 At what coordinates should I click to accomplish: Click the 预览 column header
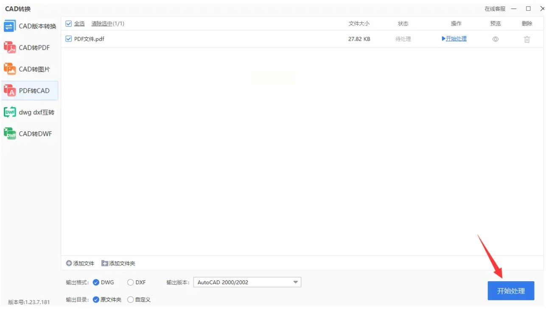coord(495,24)
